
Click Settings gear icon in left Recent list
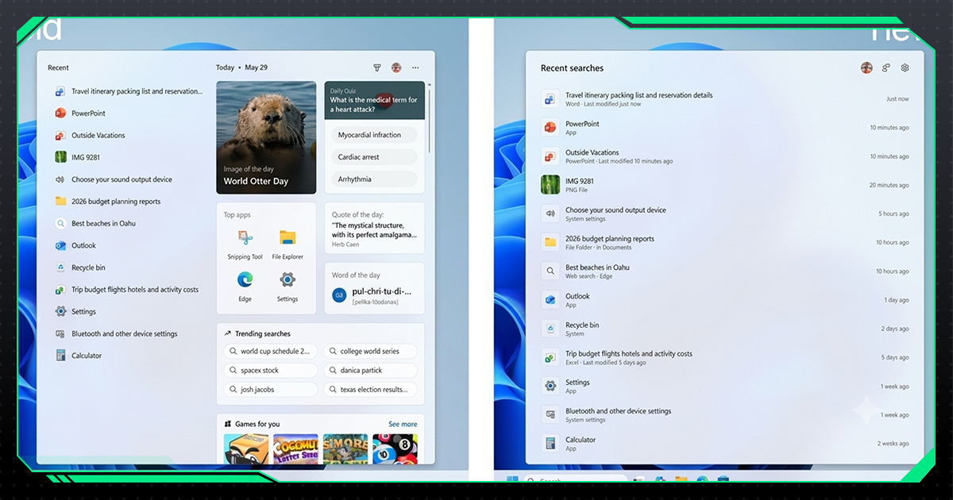click(60, 312)
